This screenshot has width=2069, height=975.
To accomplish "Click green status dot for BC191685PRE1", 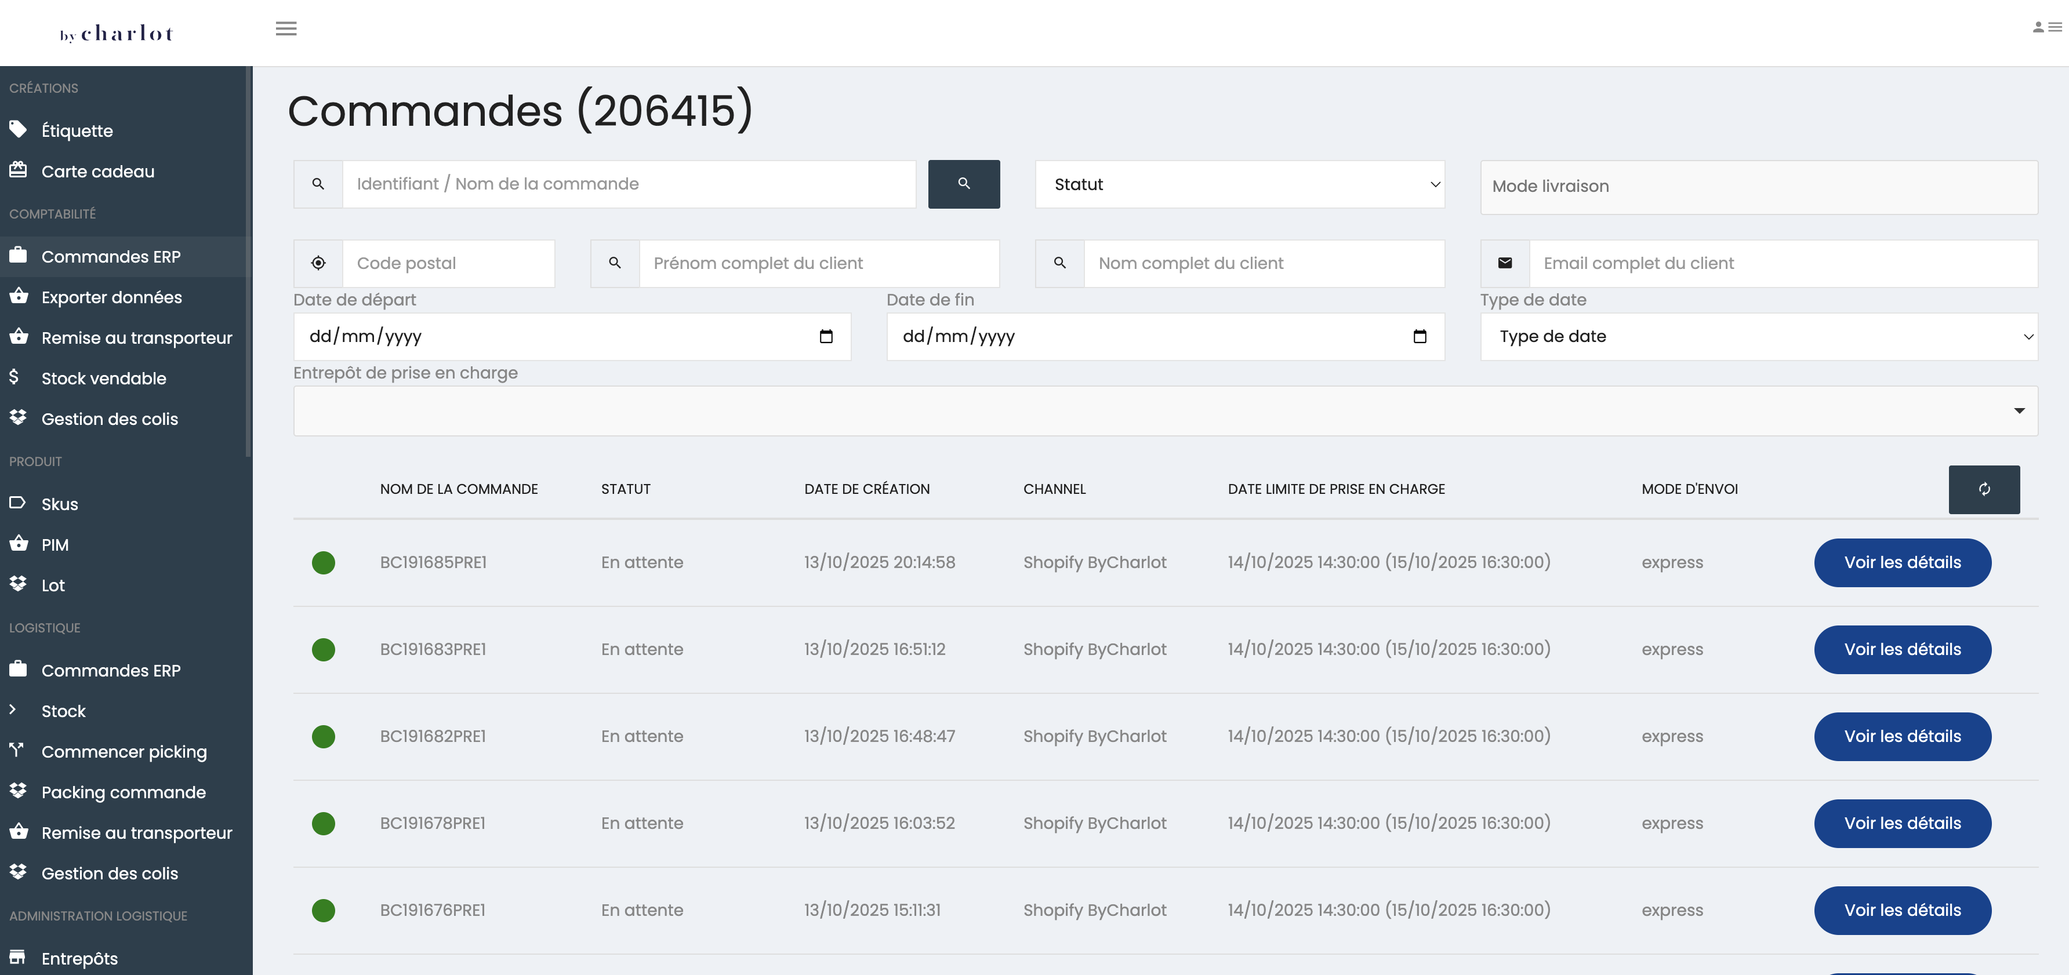I will point(323,562).
